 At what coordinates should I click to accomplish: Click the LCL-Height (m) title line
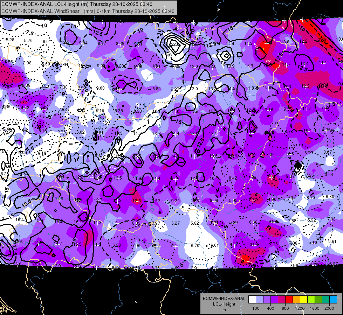click(77, 4)
